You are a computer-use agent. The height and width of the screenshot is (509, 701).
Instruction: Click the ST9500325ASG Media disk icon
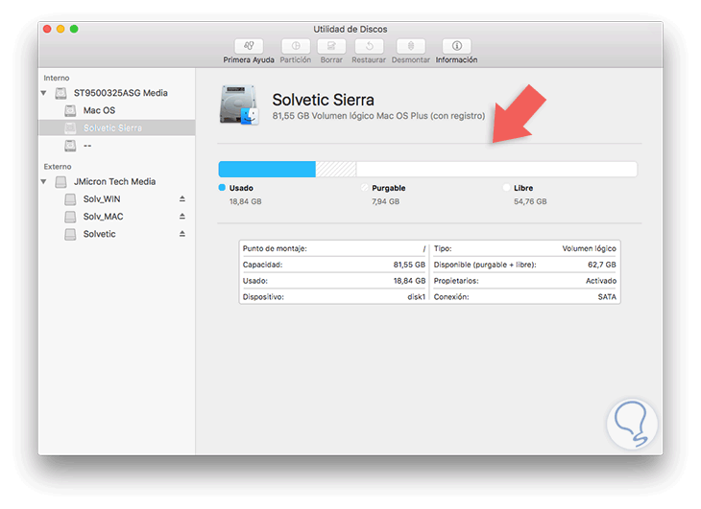(60, 93)
